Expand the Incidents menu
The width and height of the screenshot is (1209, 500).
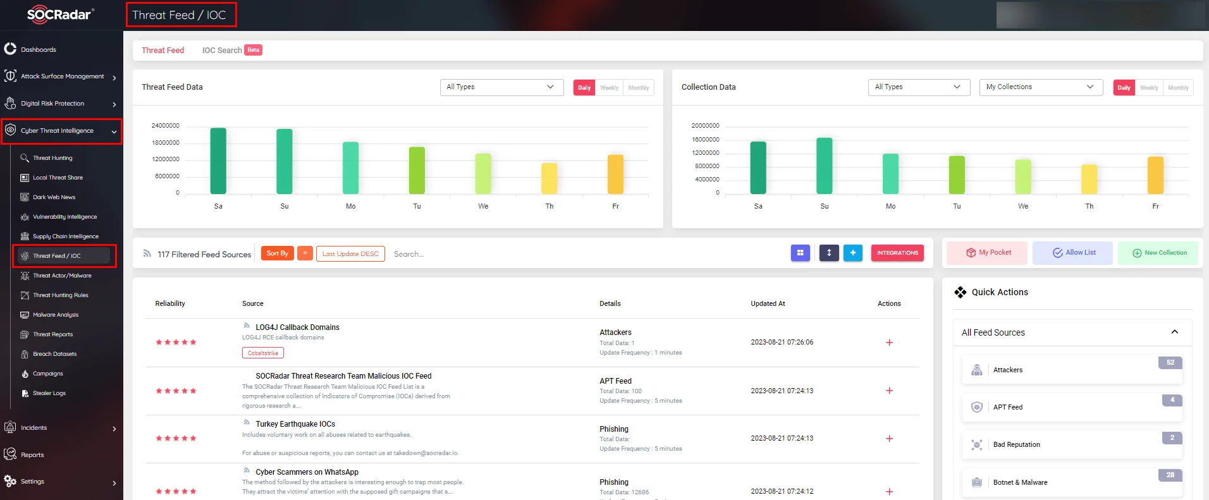tap(61, 428)
